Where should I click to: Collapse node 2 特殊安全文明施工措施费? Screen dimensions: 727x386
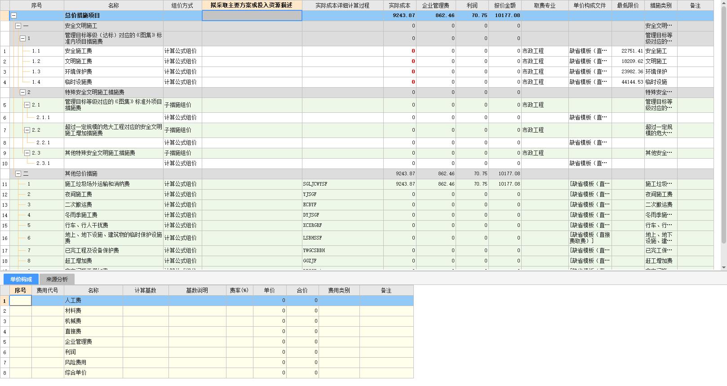coord(22,93)
